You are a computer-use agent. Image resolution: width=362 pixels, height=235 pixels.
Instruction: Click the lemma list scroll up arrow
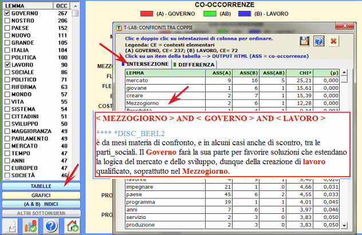75,6
